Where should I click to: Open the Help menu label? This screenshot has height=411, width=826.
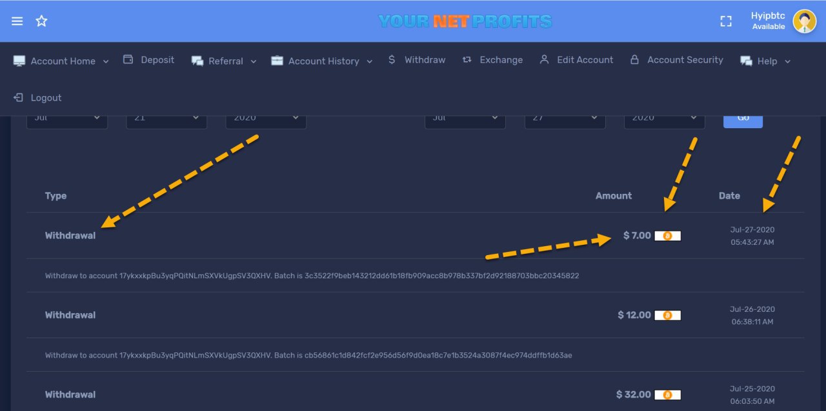(x=767, y=61)
